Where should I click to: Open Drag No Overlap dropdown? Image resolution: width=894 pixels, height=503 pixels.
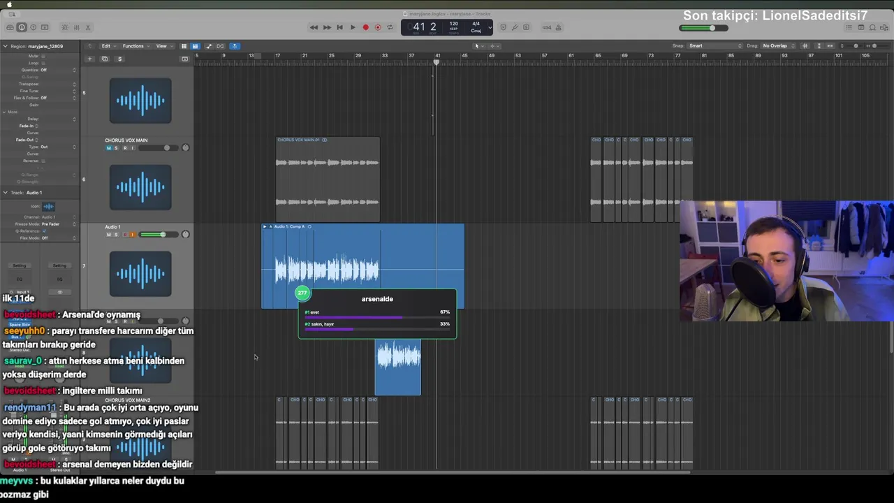[778, 46]
